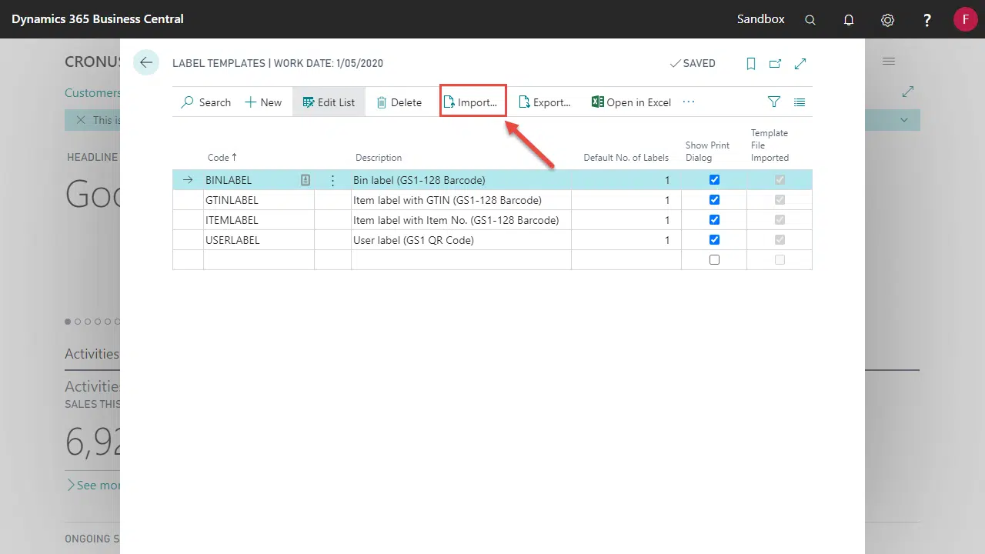Click the back arrow button
985x554 pixels.
(145, 63)
